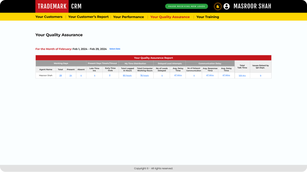Switch to Your Performance tab
The width and height of the screenshot is (307, 172).
click(x=128, y=17)
